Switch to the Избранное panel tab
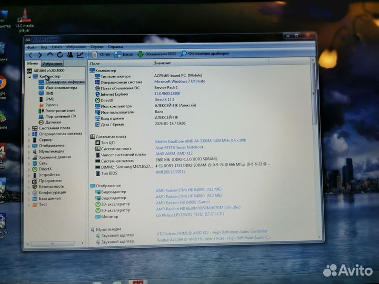 pyautogui.click(x=52, y=64)
